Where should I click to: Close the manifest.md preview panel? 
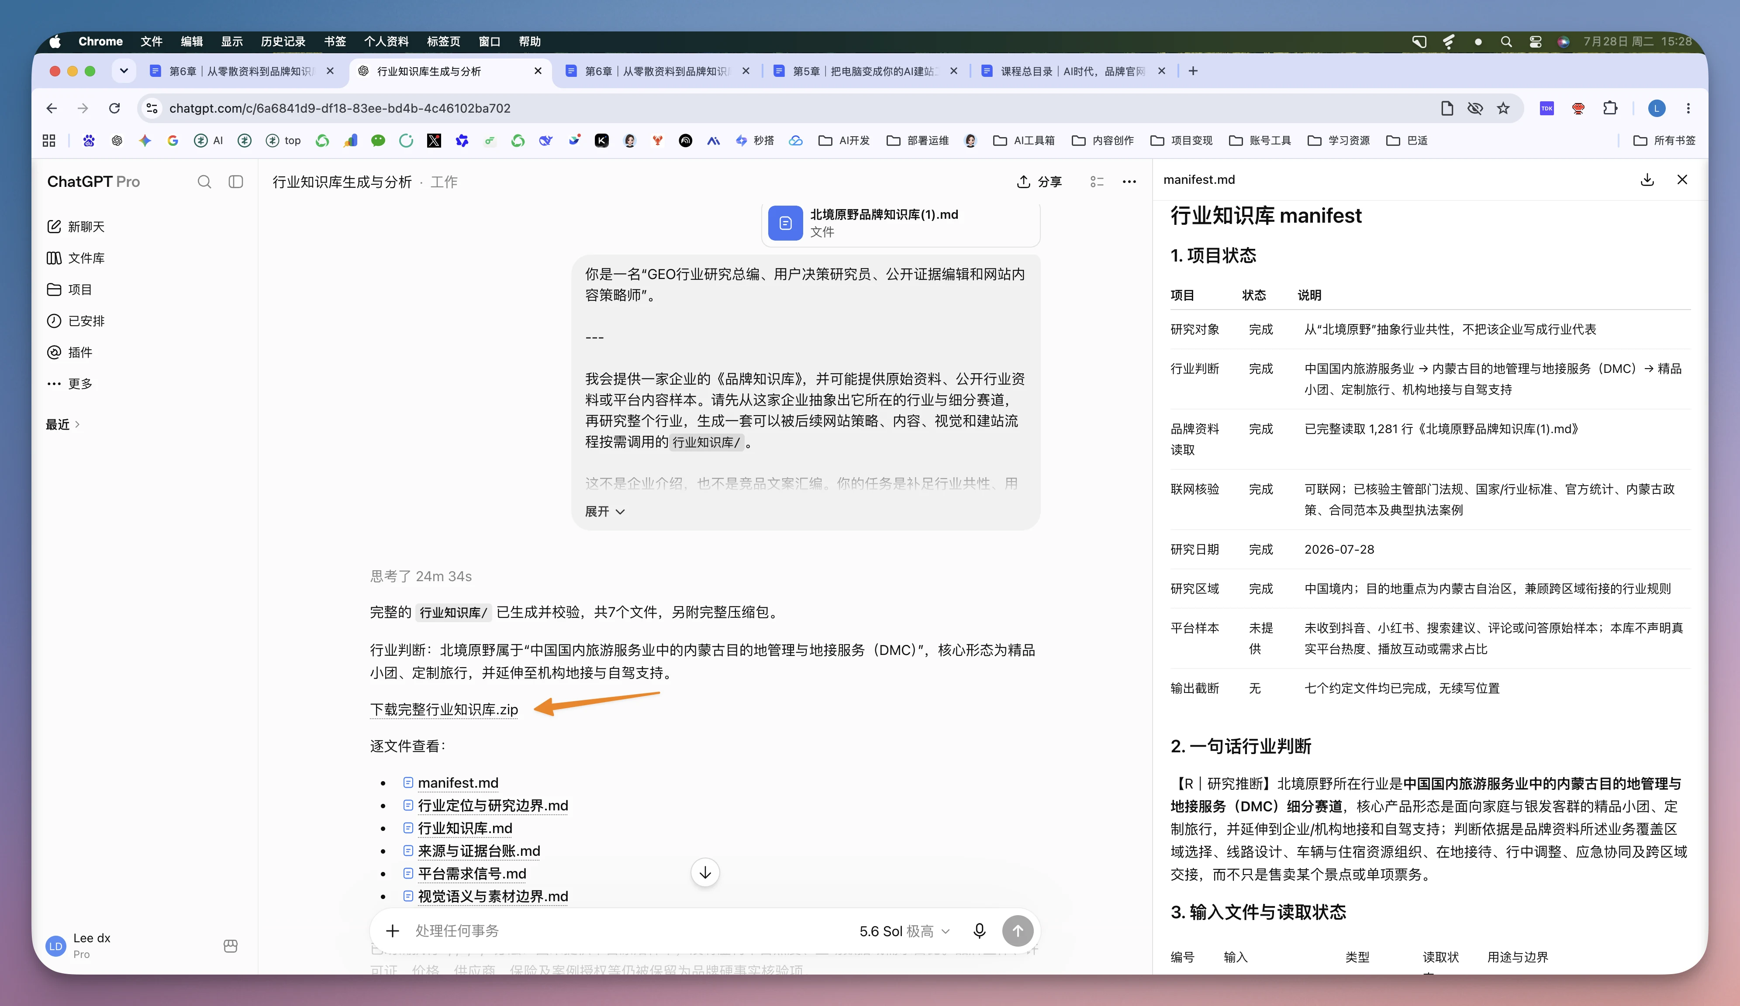point(1682,179)
